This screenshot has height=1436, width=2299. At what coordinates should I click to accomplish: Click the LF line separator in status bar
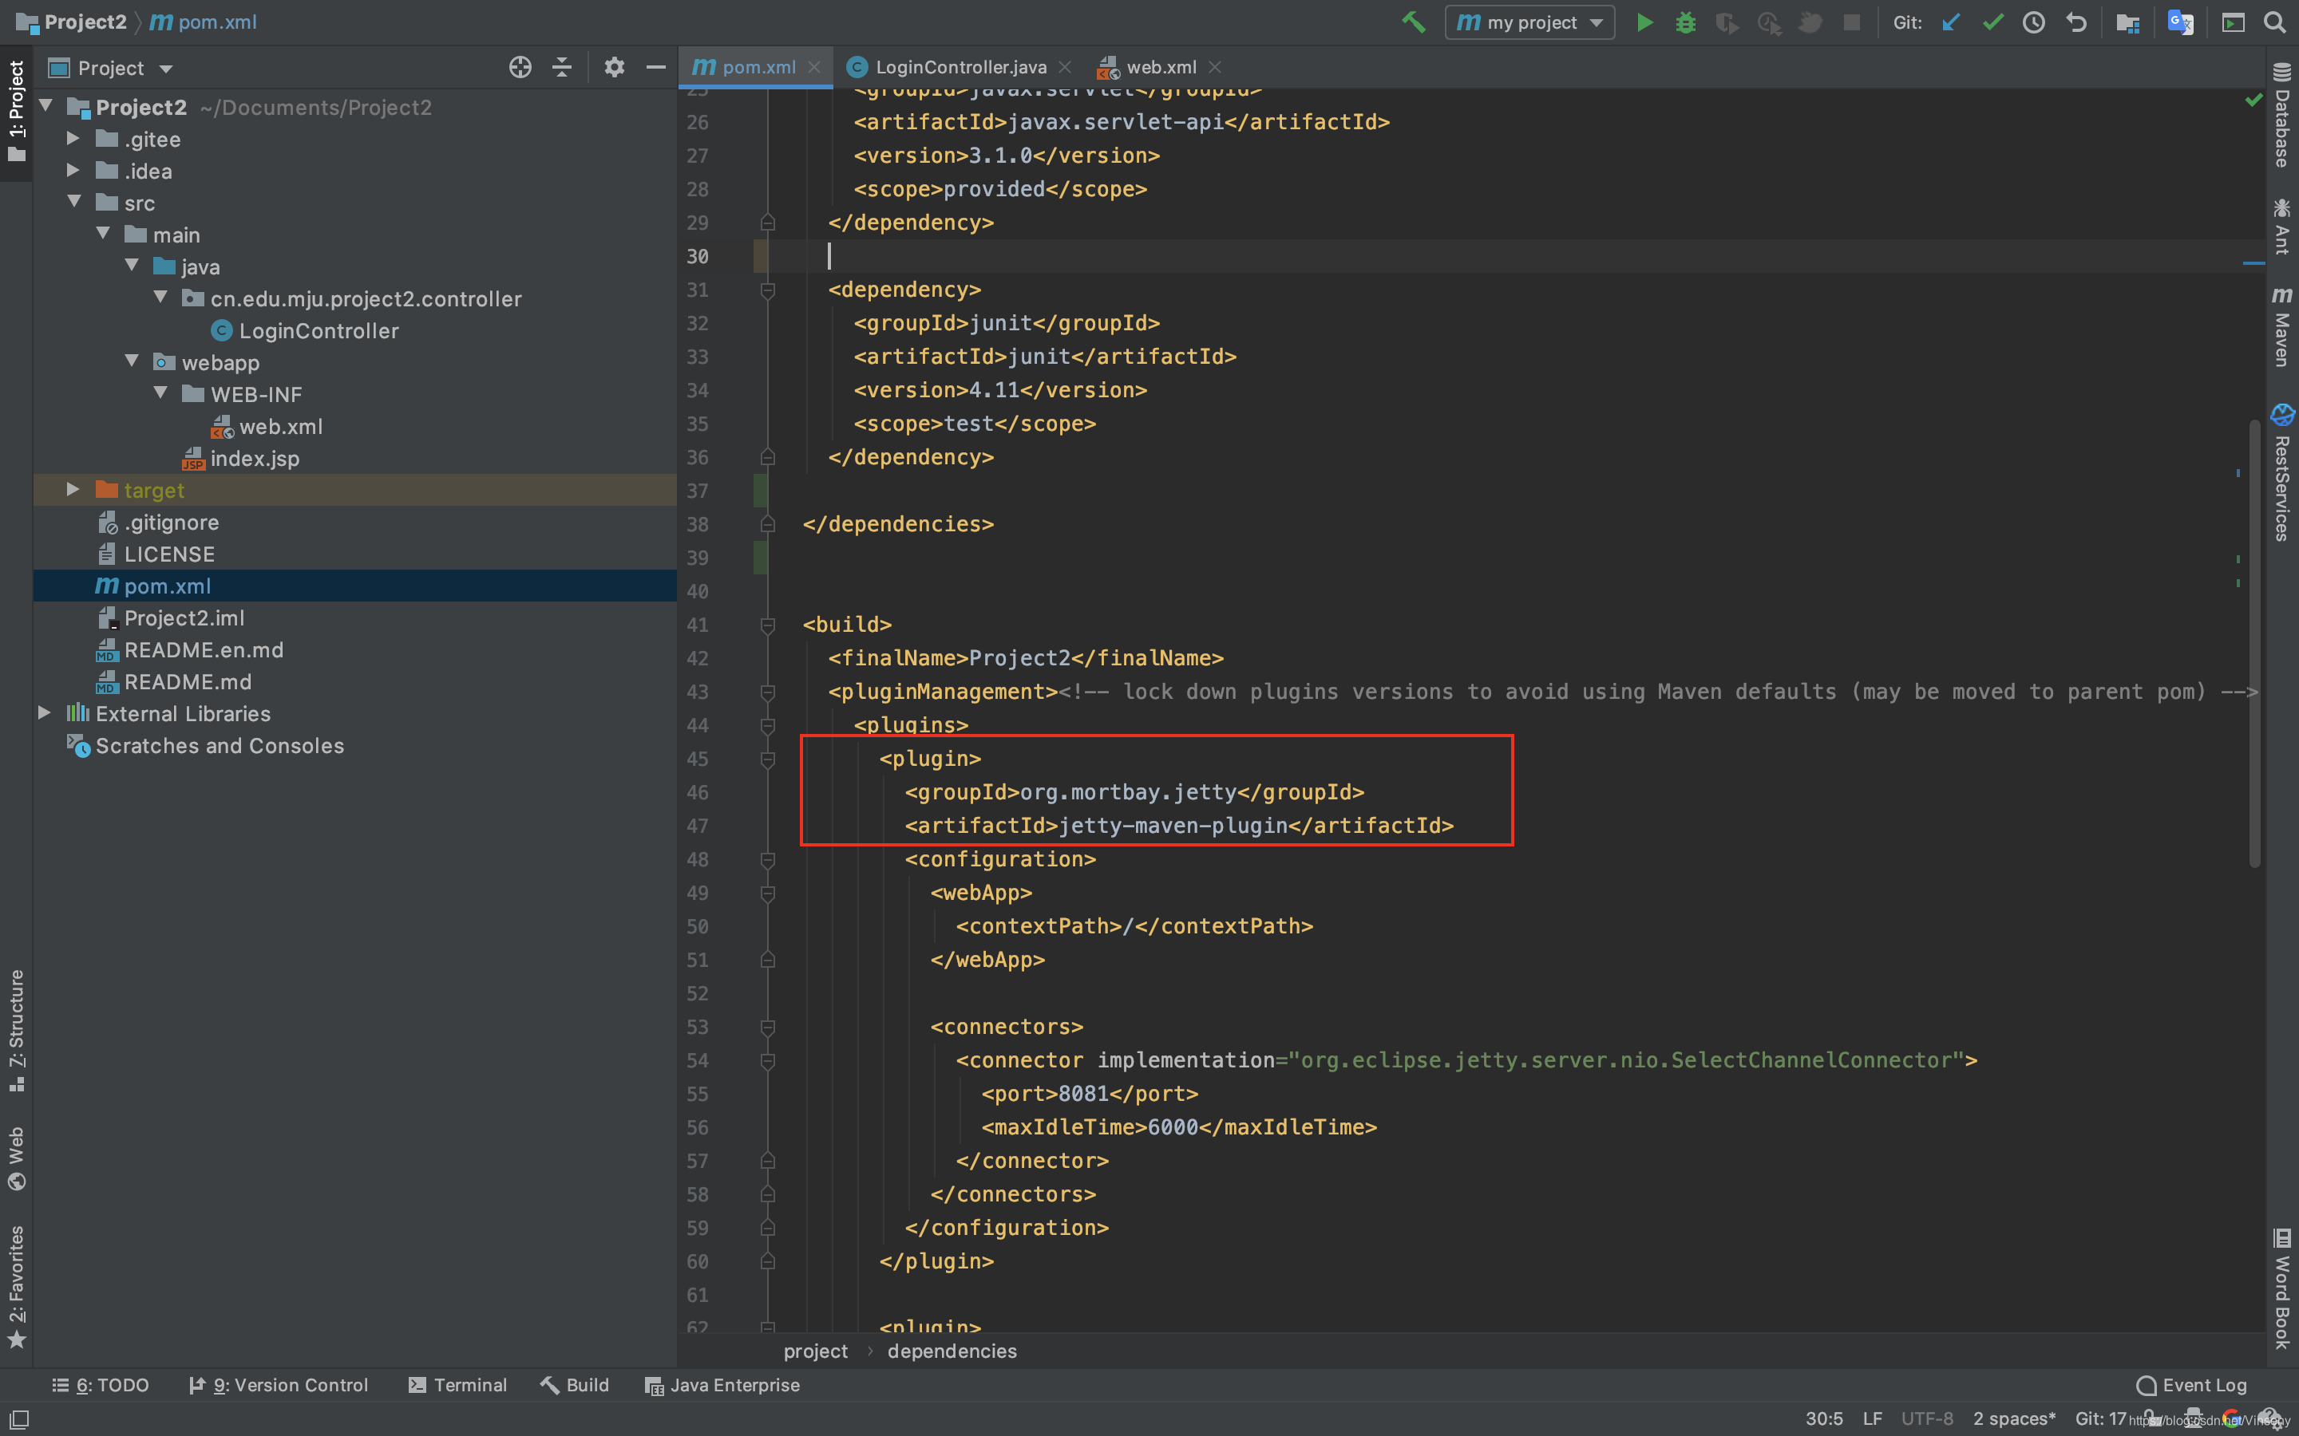[x=1871, y=1418]
